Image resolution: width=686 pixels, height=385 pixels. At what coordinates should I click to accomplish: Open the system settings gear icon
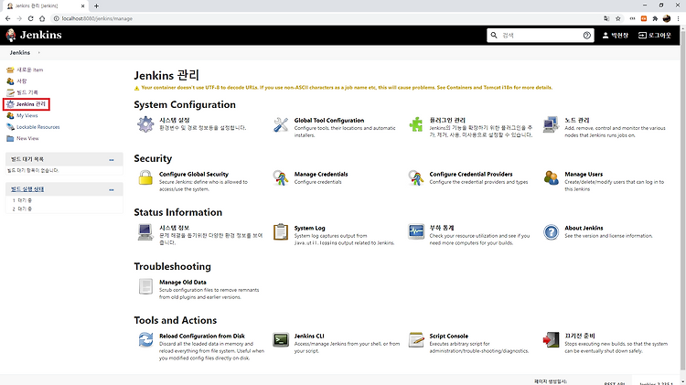145,124
